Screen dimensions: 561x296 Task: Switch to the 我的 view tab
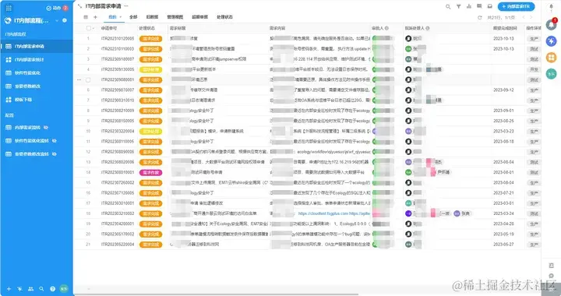tap(112, 17)
